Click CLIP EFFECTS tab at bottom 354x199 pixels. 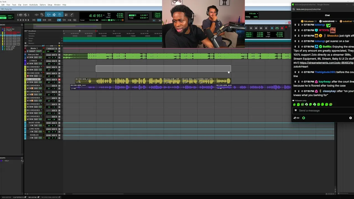[19, 197]
